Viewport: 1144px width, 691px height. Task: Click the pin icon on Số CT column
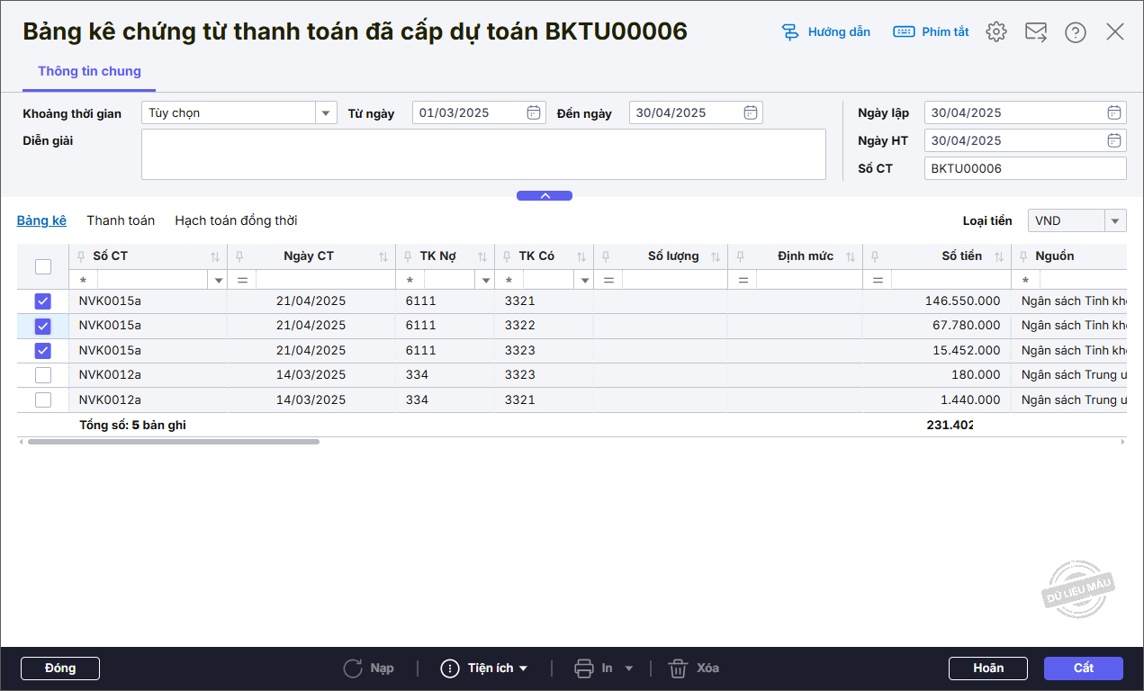(x=82, y=256)
